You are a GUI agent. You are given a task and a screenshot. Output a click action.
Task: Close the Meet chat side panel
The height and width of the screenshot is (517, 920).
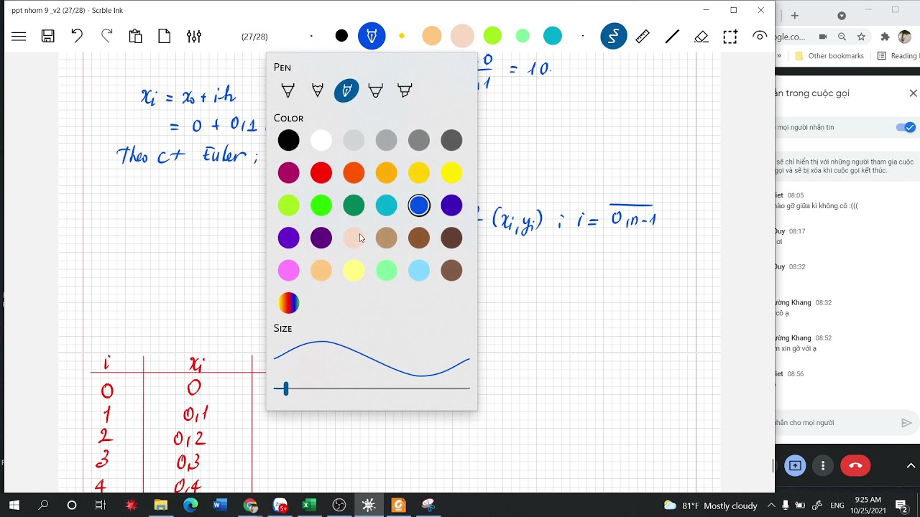pyautogui.click(x=913, y=93)
